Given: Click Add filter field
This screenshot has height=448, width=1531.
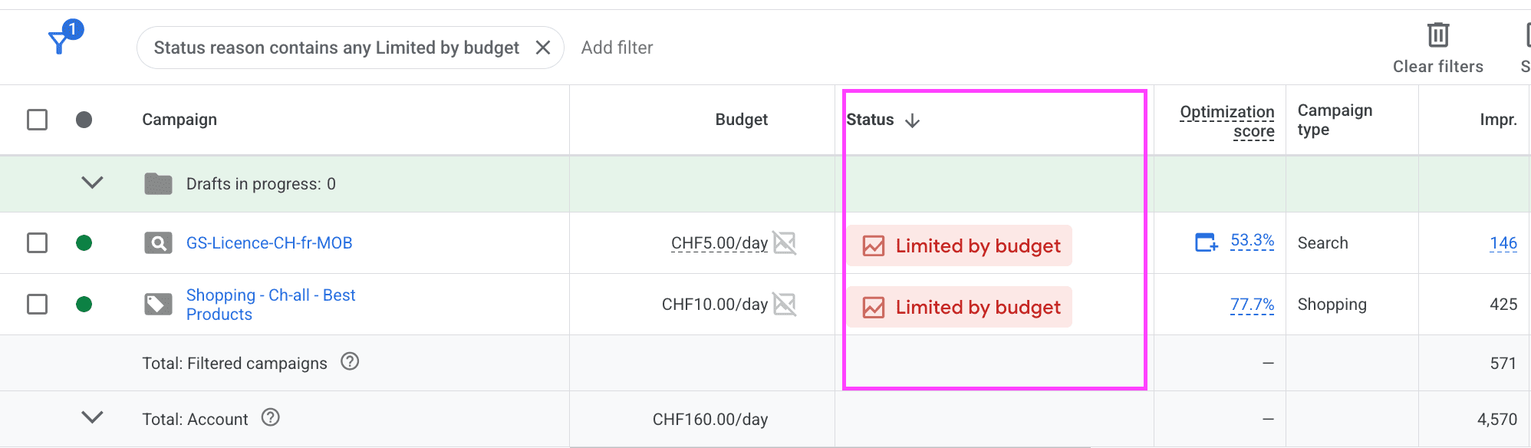Looking at the screenshot, I should [617, 48].
